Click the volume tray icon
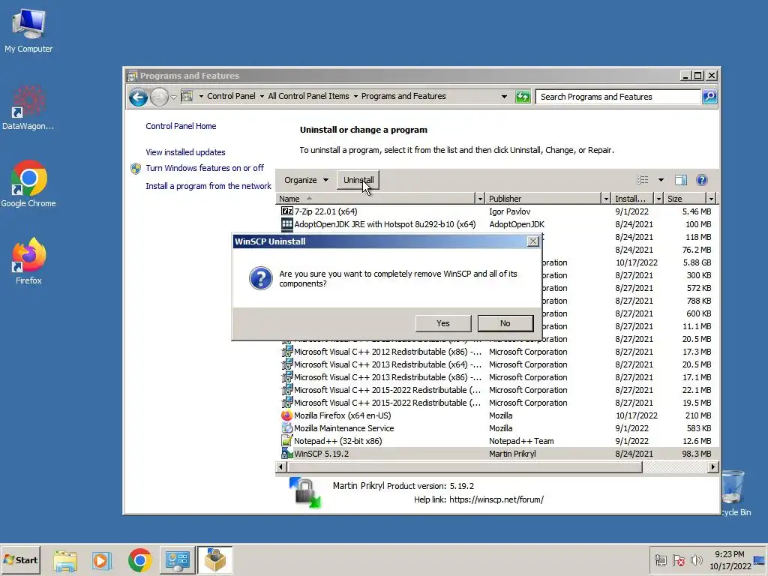768x576 pixels. point(696,560)
